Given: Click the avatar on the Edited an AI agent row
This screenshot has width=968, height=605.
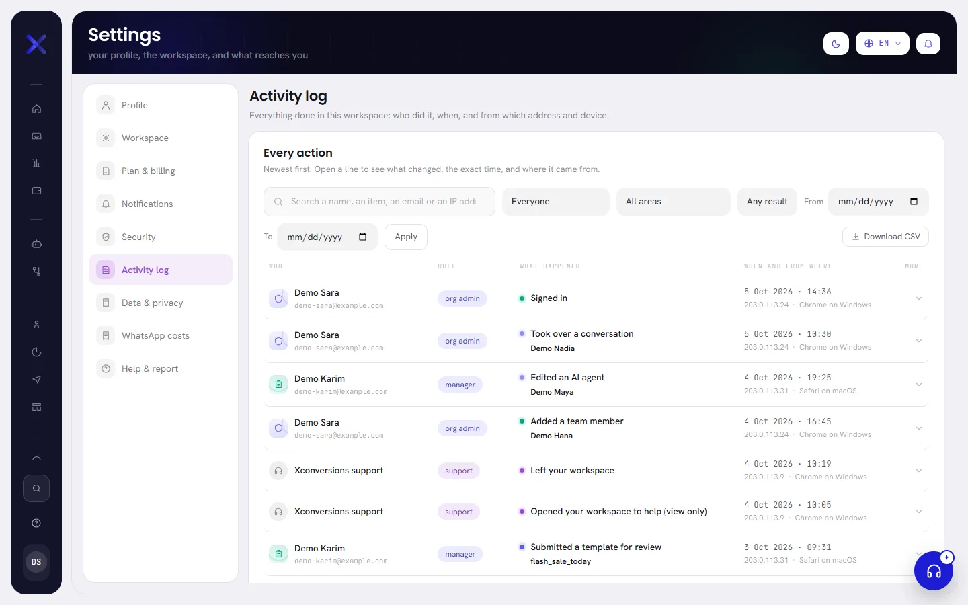Looking at the screenshot, I should point(278,385).
